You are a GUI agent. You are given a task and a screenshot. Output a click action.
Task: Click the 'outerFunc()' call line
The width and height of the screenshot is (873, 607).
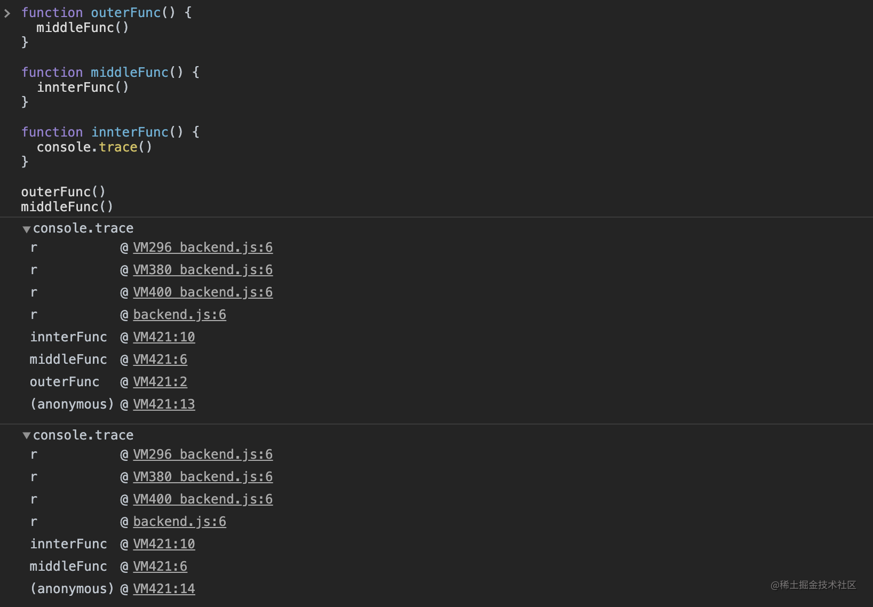coord(64,191)
